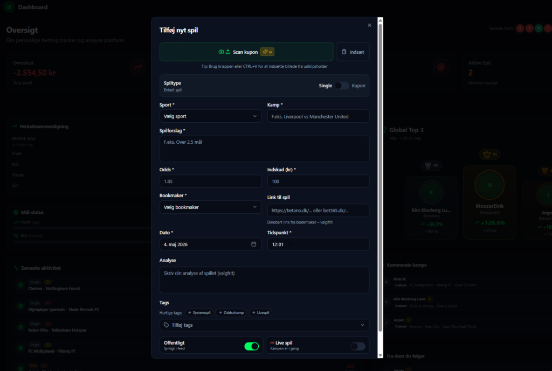The height and width of the screenshot is (371, 552).
Task: Click the crown #1 badge icon
Action: 489,154
